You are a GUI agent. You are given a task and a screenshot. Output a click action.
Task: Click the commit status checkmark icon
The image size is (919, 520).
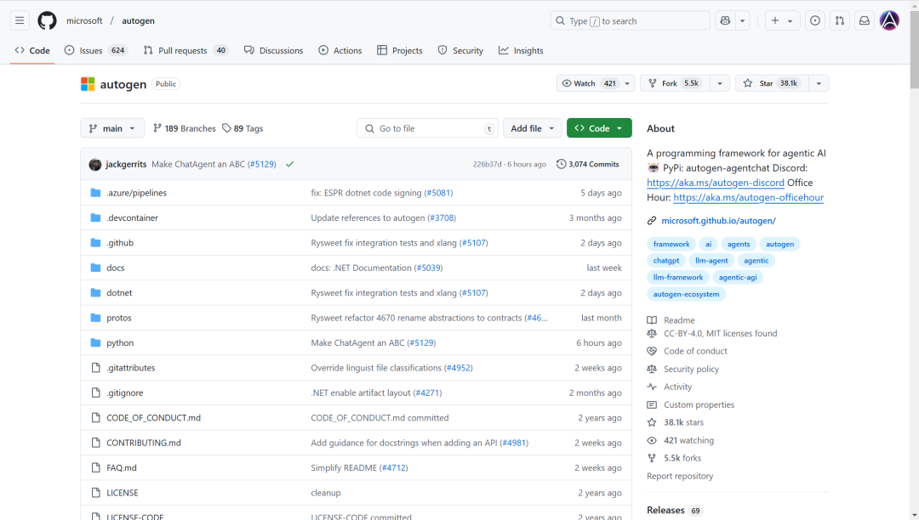click(289, 164)
